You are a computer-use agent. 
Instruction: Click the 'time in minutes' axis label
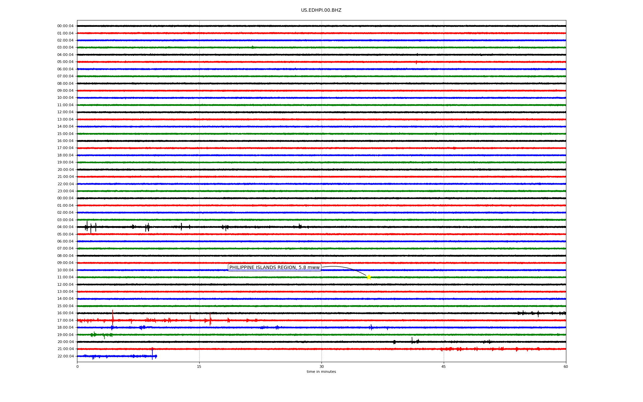(x=321, y=372)
